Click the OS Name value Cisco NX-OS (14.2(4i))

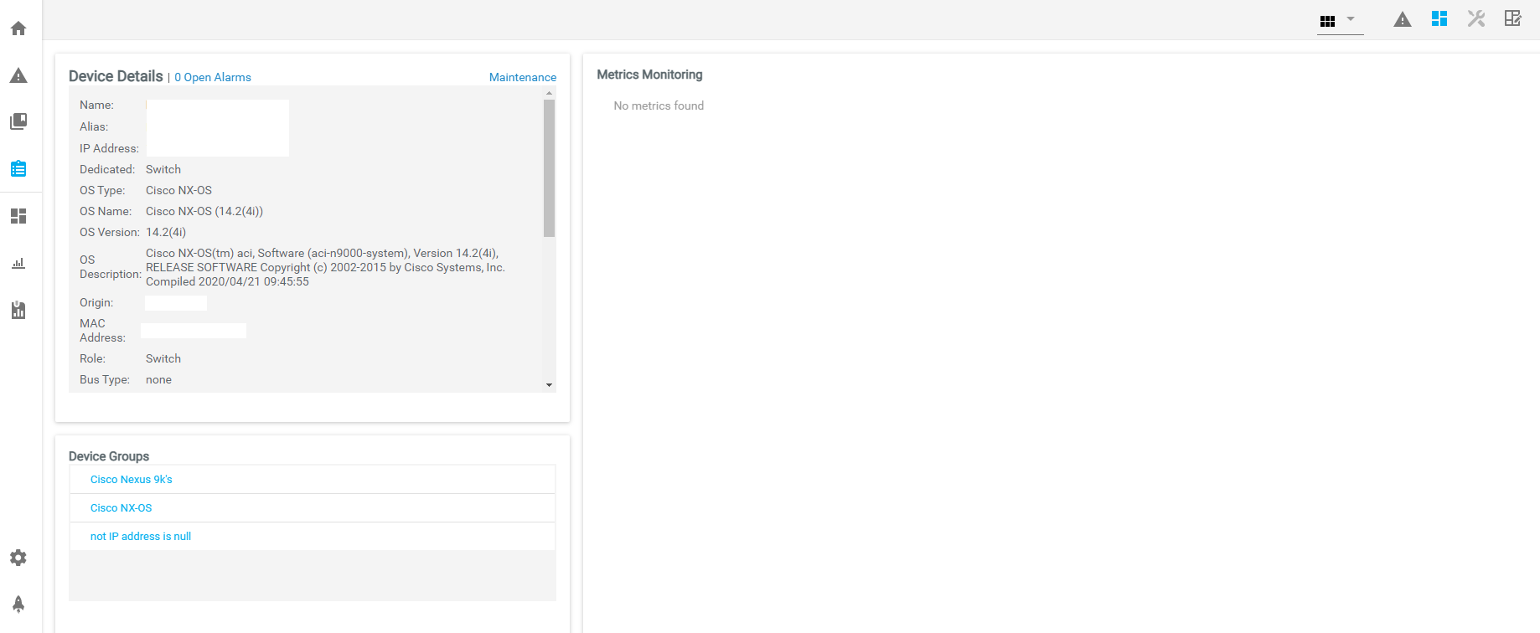click(204, 211)
